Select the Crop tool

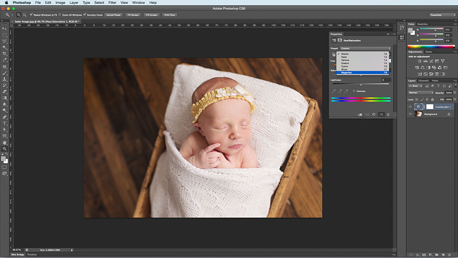point(5,54)
